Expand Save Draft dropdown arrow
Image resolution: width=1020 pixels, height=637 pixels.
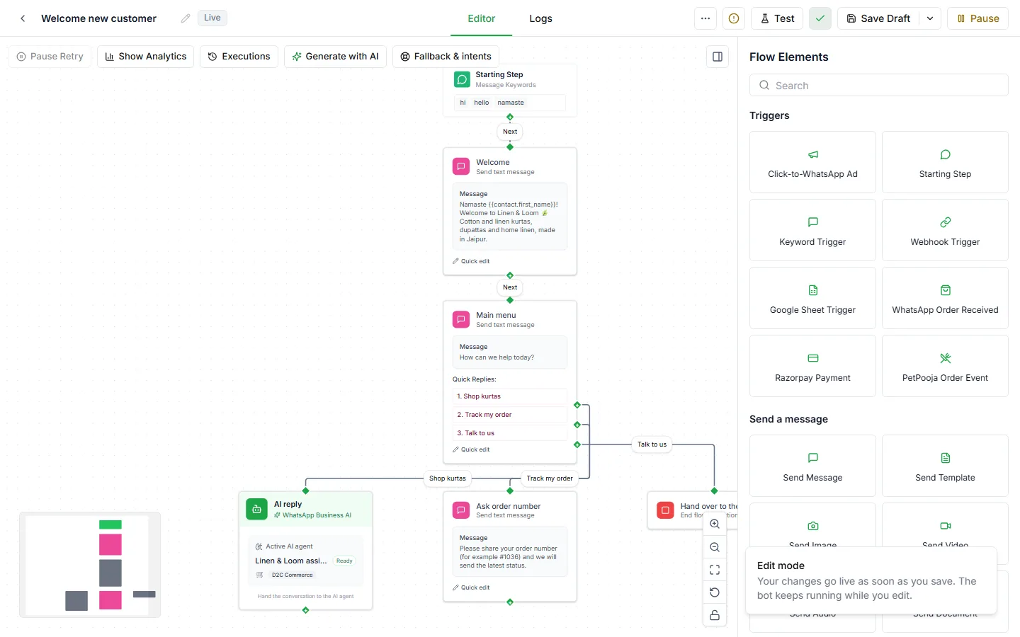(x=930, y=18)
